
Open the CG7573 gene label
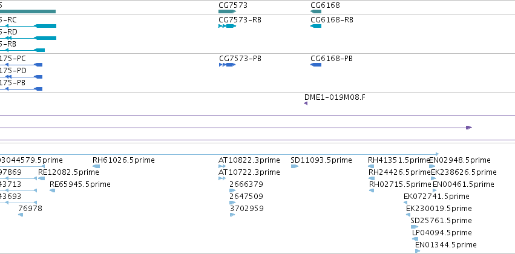click(x=233, y=5)
